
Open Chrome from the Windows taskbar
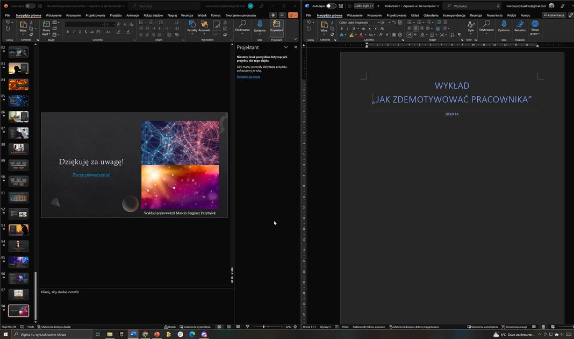[145, 334]
